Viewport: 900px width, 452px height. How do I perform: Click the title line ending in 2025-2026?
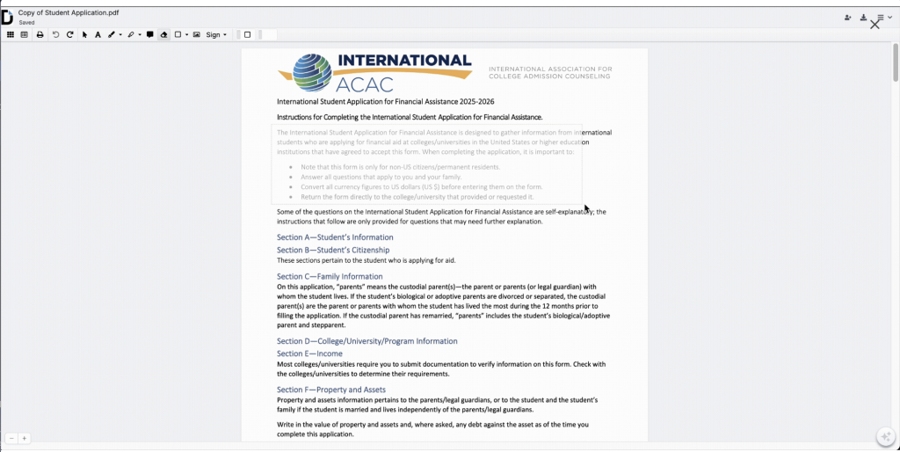pos(386,102)
